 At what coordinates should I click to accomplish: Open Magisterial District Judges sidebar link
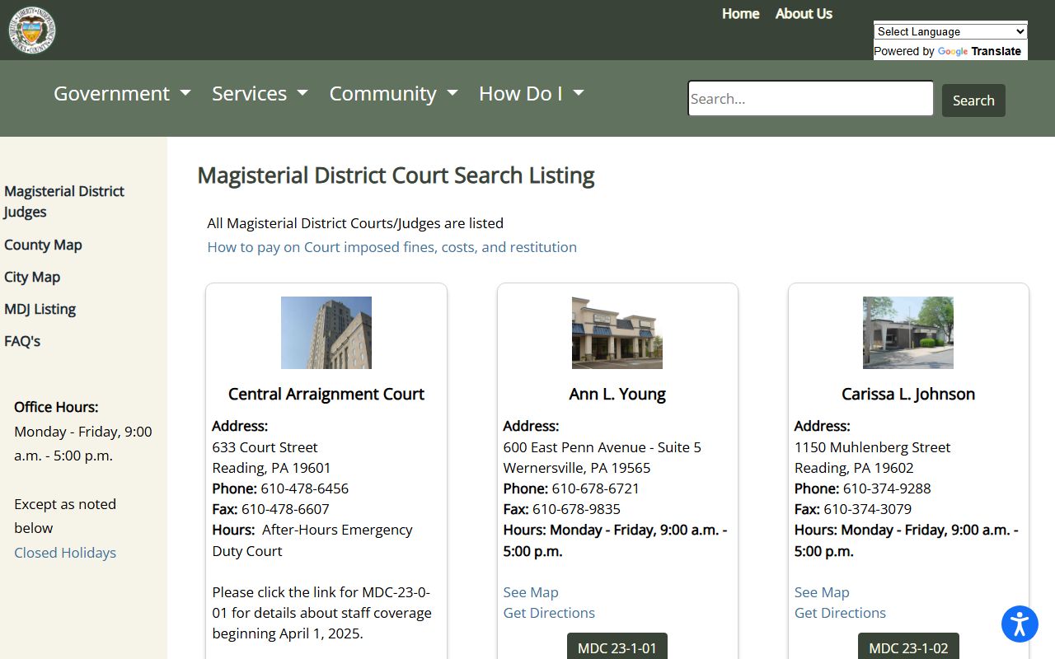point(63,201)
